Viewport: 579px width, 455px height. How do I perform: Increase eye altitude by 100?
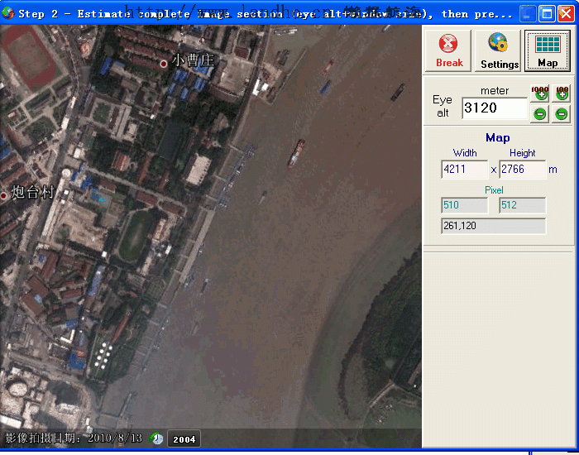pos(562,94)
